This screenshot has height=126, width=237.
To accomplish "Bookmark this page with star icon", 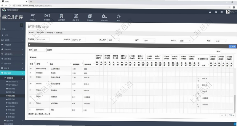I will click(x=229, y=7).
